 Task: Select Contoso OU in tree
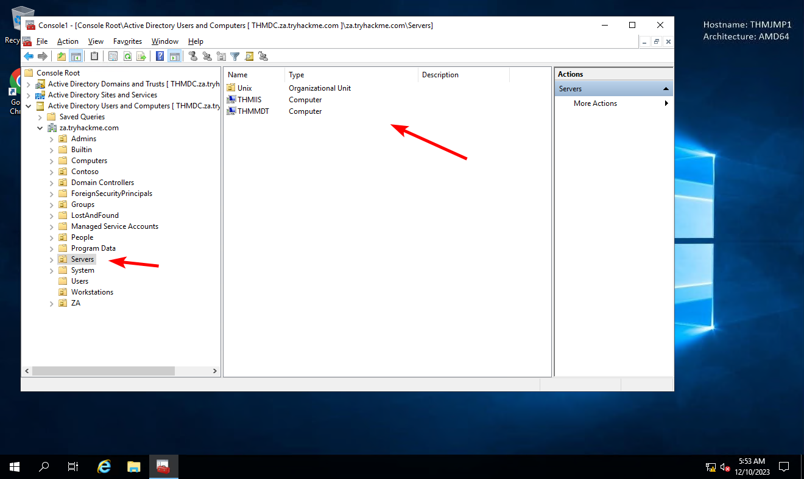pyautogui.click(x=85, y=172)
